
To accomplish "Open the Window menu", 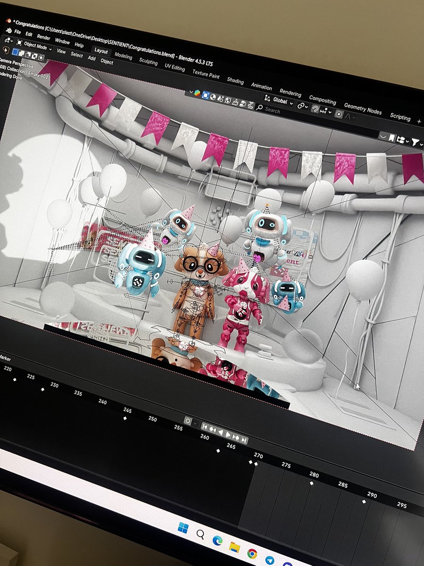I will tap(62, 41).
